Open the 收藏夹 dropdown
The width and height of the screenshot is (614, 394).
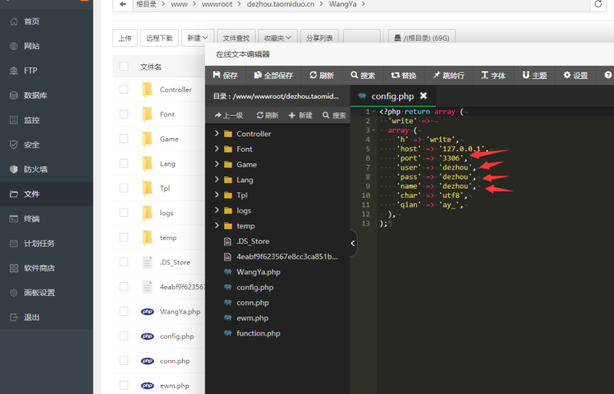(x=278, y=38)
